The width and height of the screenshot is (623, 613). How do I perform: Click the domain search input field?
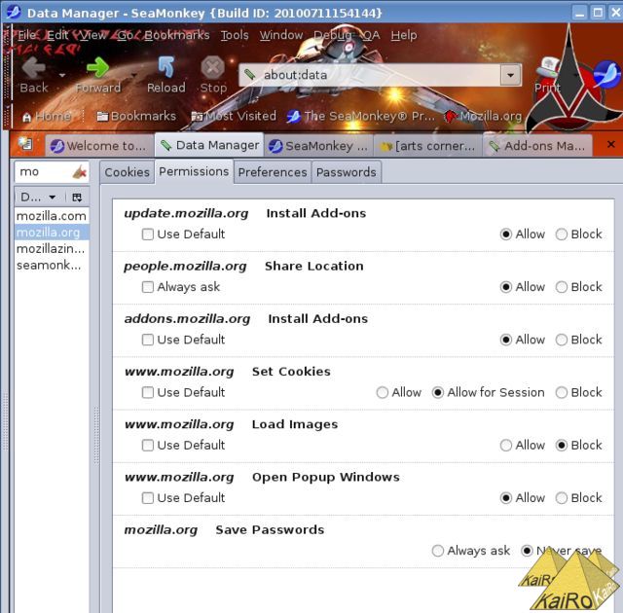pos(44,172)
